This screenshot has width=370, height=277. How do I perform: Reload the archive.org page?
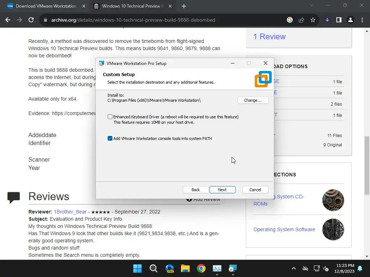click(31, 20)
